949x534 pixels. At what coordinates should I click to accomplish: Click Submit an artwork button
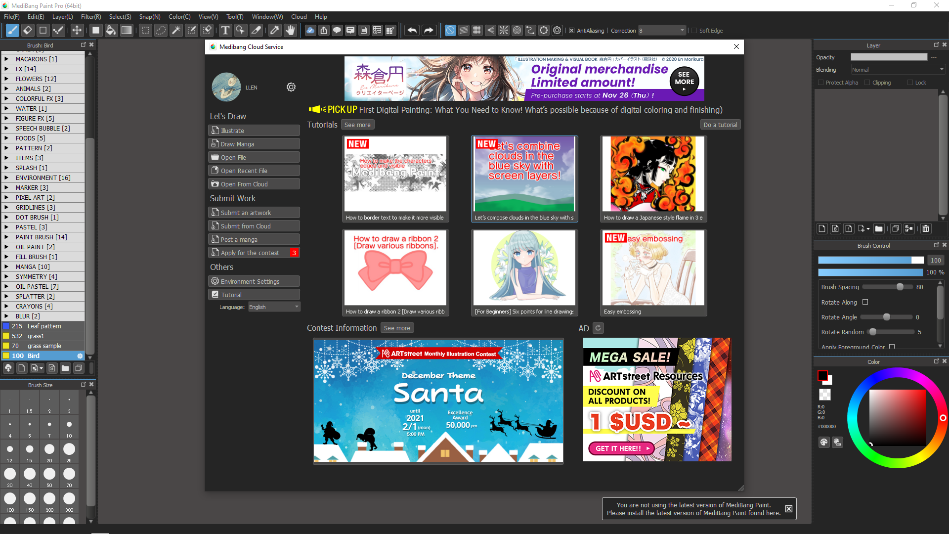coord(254,213)
